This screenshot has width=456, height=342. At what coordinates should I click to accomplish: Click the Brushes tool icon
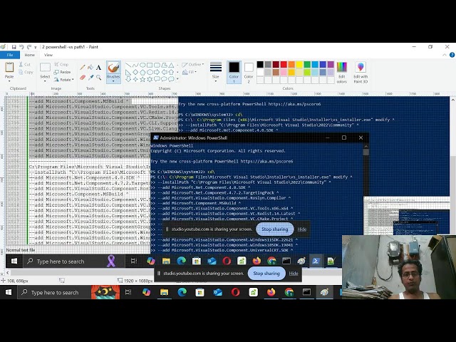[113, 68]
